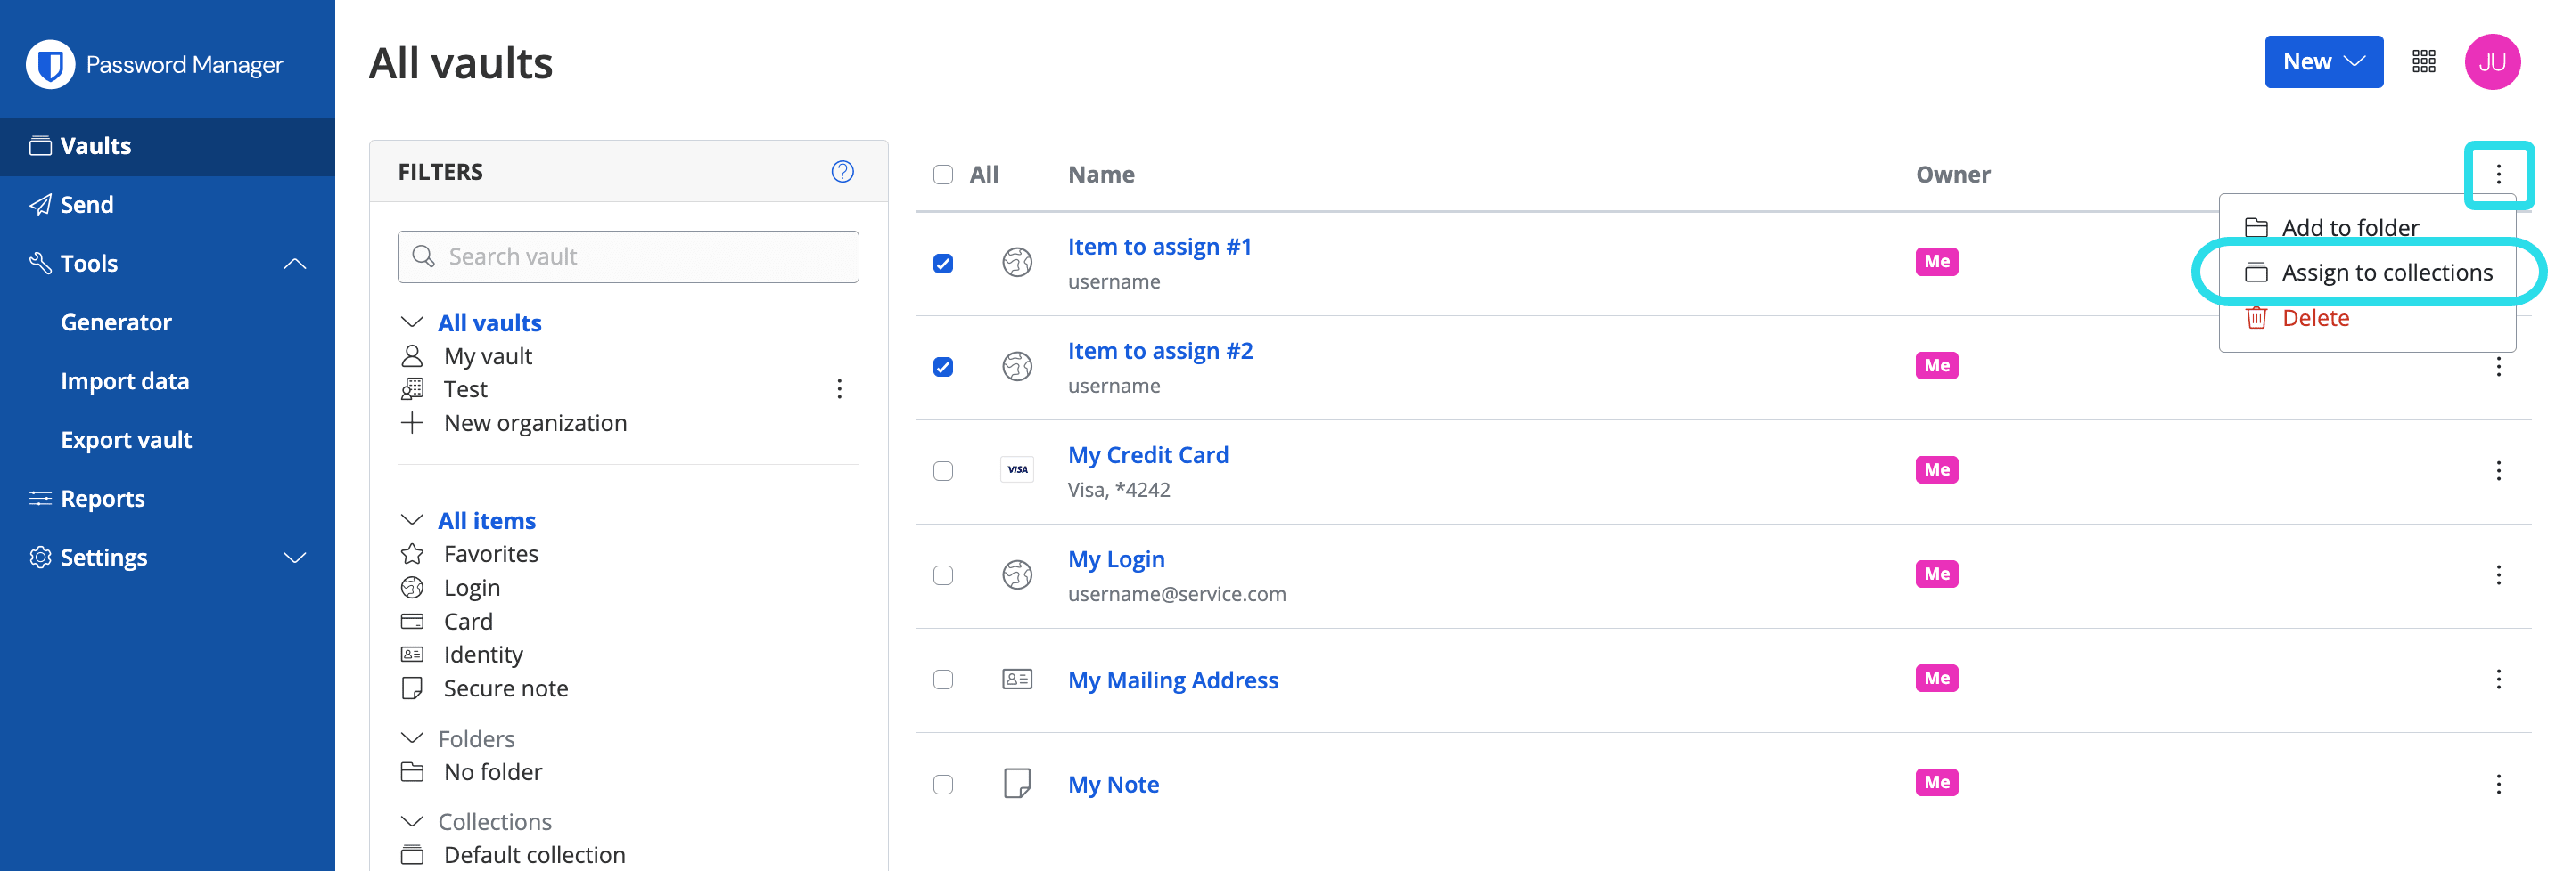This screenshot has height=871, width=2564.
Task: Select the All checkbox above the item list
Action: (942, 173)
